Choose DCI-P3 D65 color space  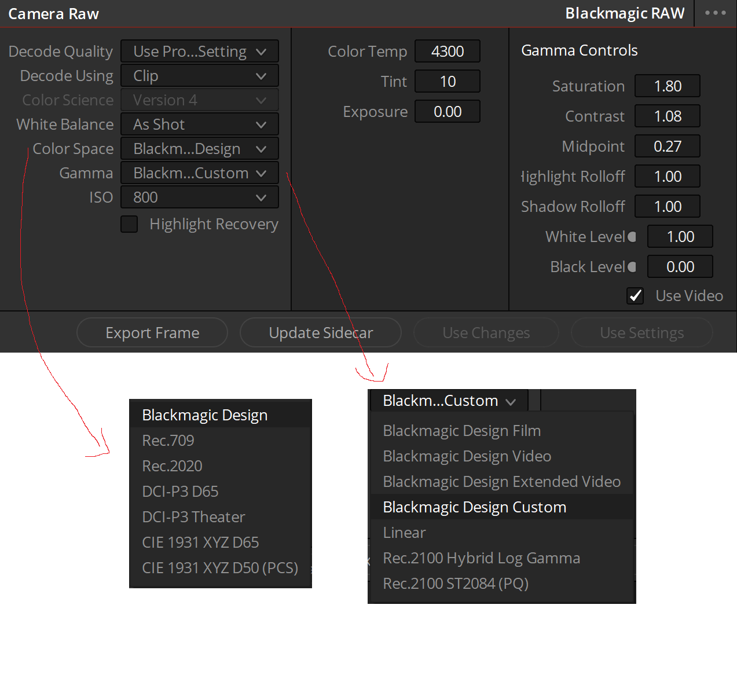(x=220, y=492)
